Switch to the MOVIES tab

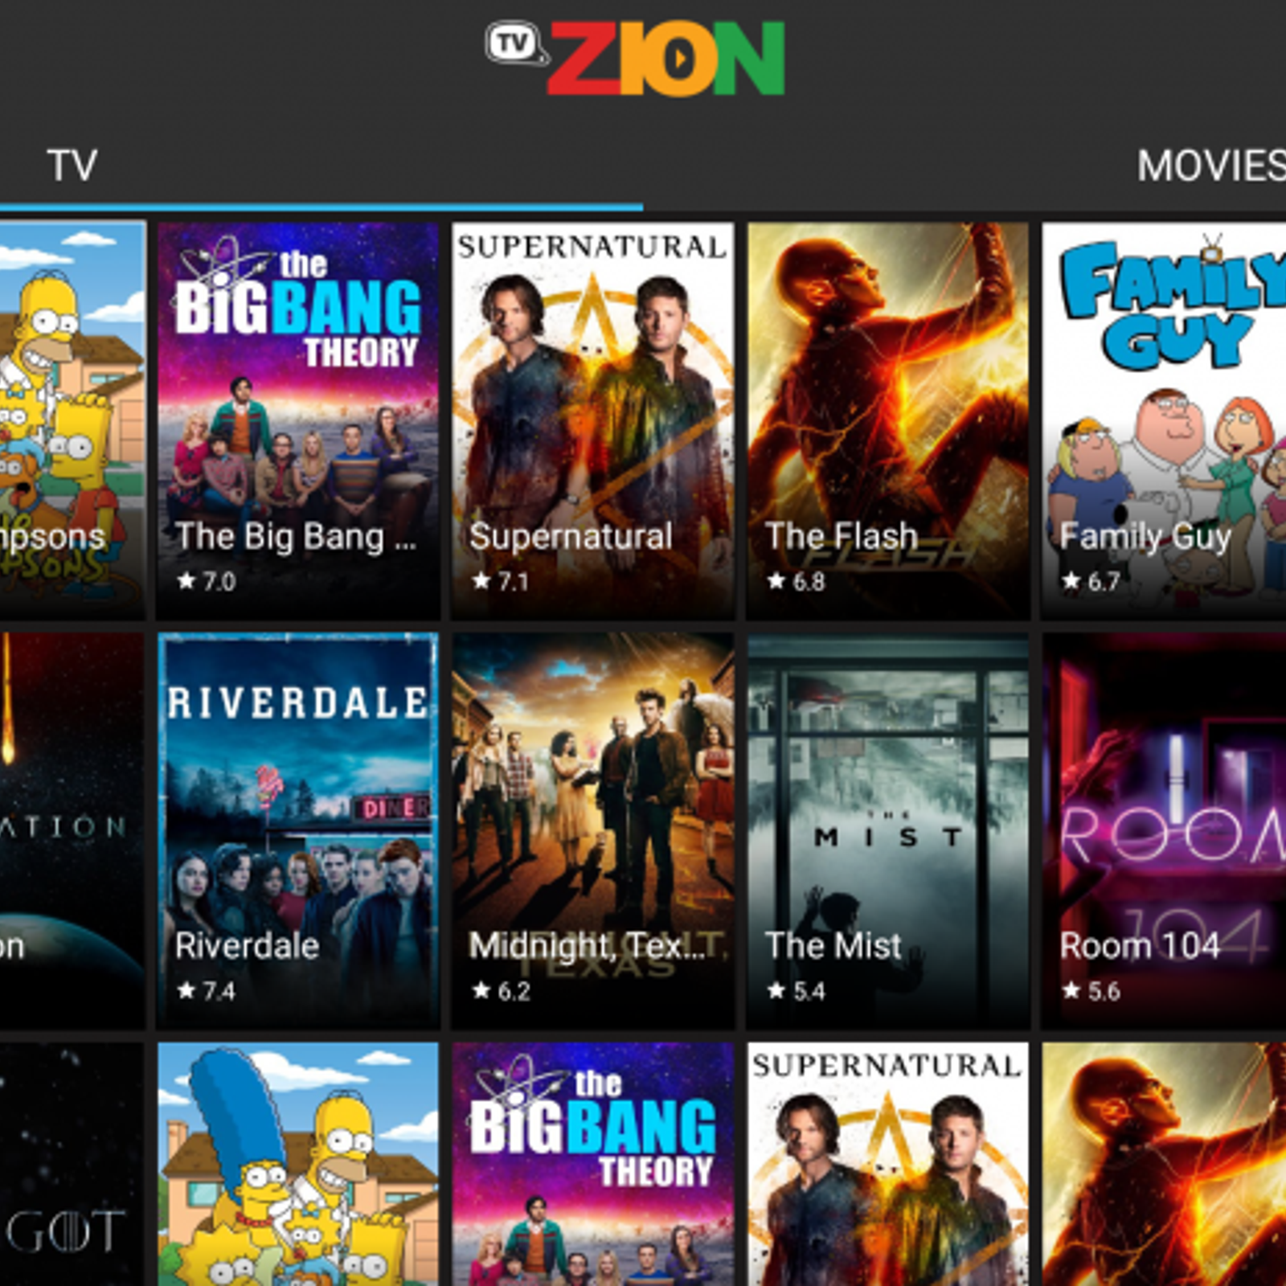coord(1210,166)
